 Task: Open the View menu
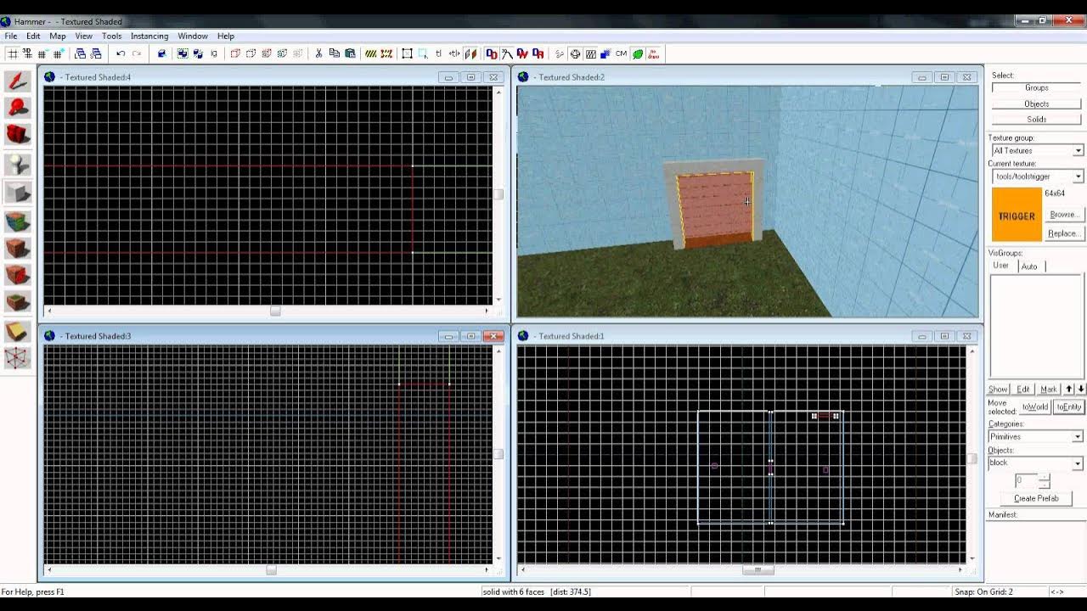(x=83, y=36)
